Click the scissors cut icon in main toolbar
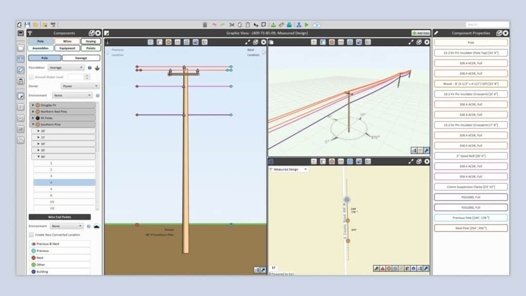526x296 pixels. click(x=232, y=24)
